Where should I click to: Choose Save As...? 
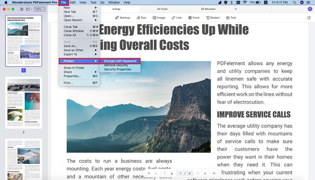pos(80,46)
